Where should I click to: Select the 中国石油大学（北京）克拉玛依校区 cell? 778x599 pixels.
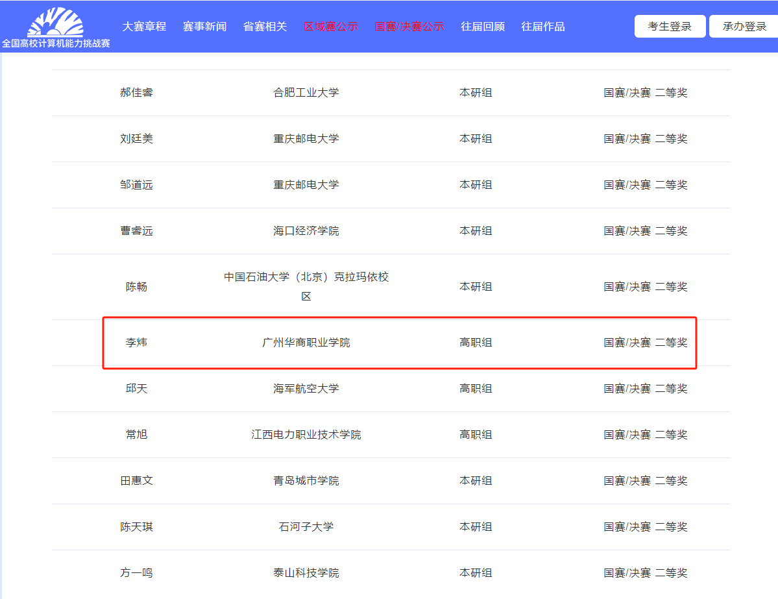306,286
